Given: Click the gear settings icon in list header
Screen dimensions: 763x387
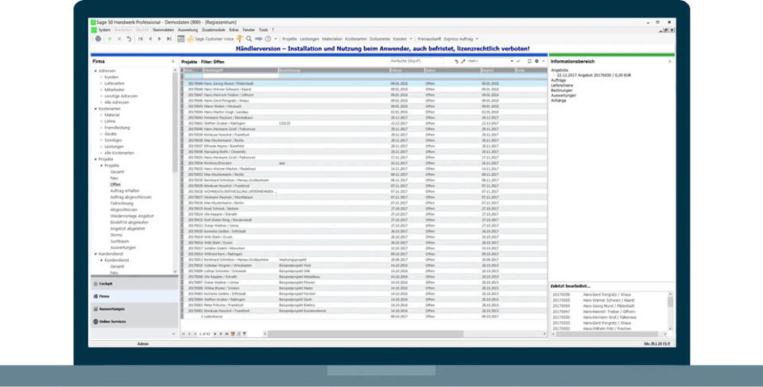Looking at the screenshot, I should coord(536,62).
